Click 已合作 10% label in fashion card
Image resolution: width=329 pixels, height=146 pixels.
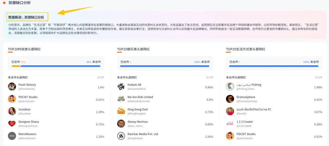[x=19, y=62]
